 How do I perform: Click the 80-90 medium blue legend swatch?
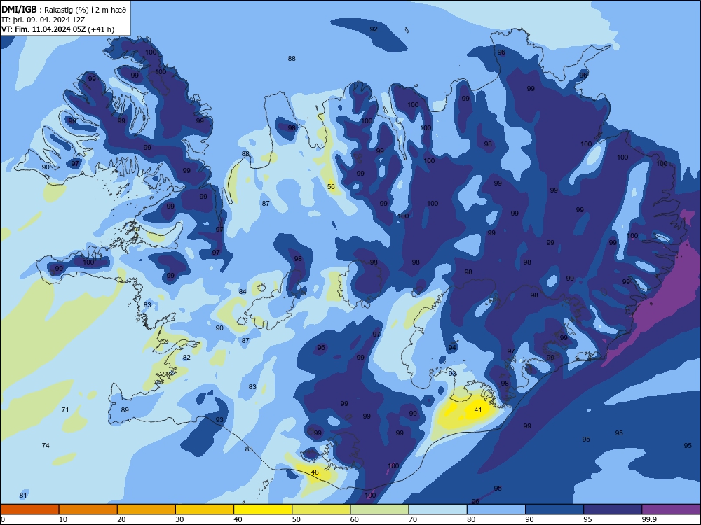(x=496, y=510)
